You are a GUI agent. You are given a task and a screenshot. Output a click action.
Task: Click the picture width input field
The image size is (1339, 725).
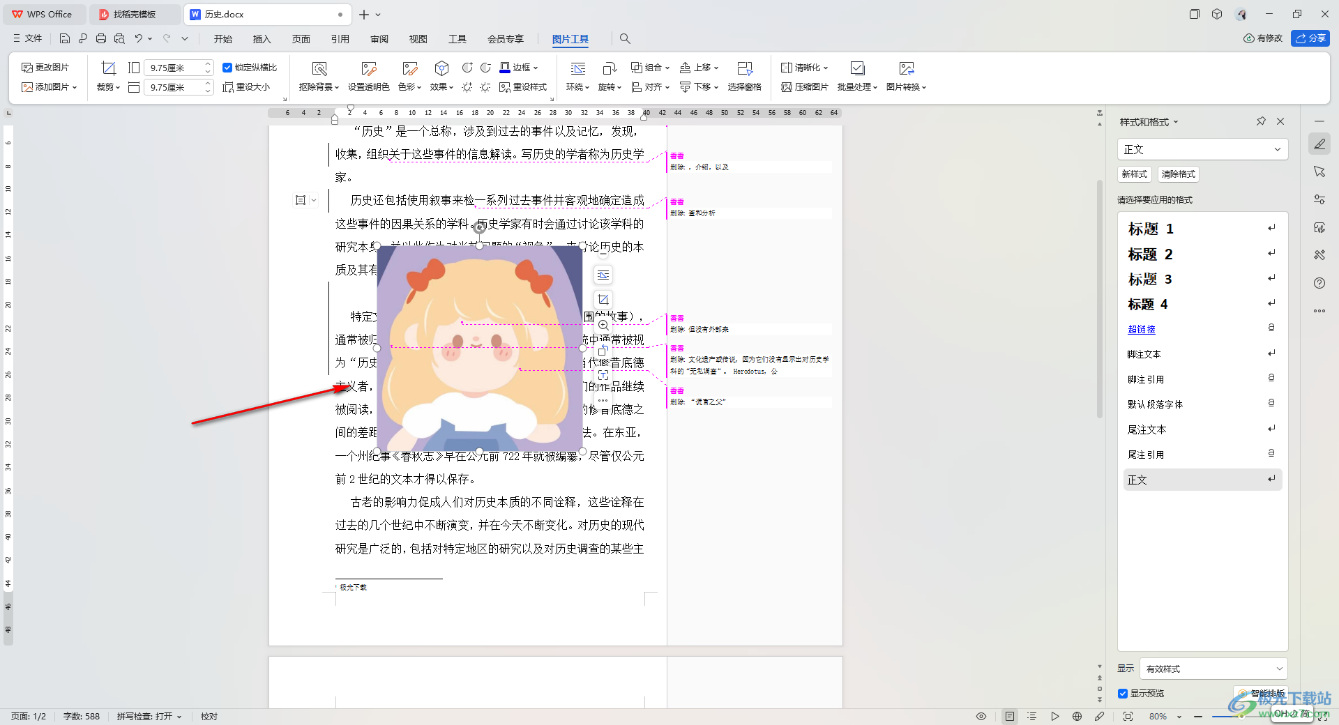(179, 87)
